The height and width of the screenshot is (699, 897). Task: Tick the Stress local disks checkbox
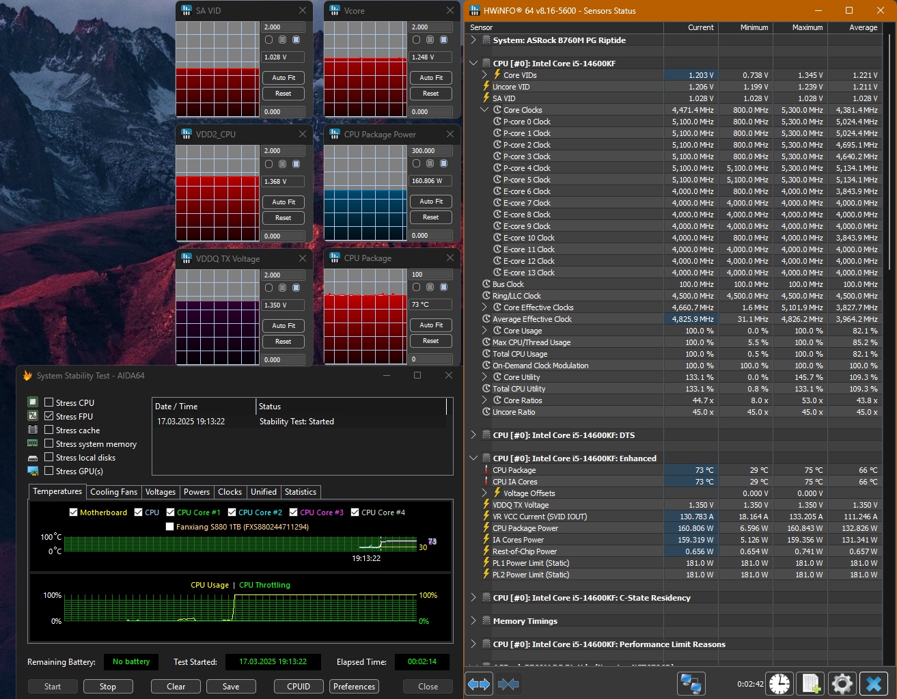(x=49, y=457)
